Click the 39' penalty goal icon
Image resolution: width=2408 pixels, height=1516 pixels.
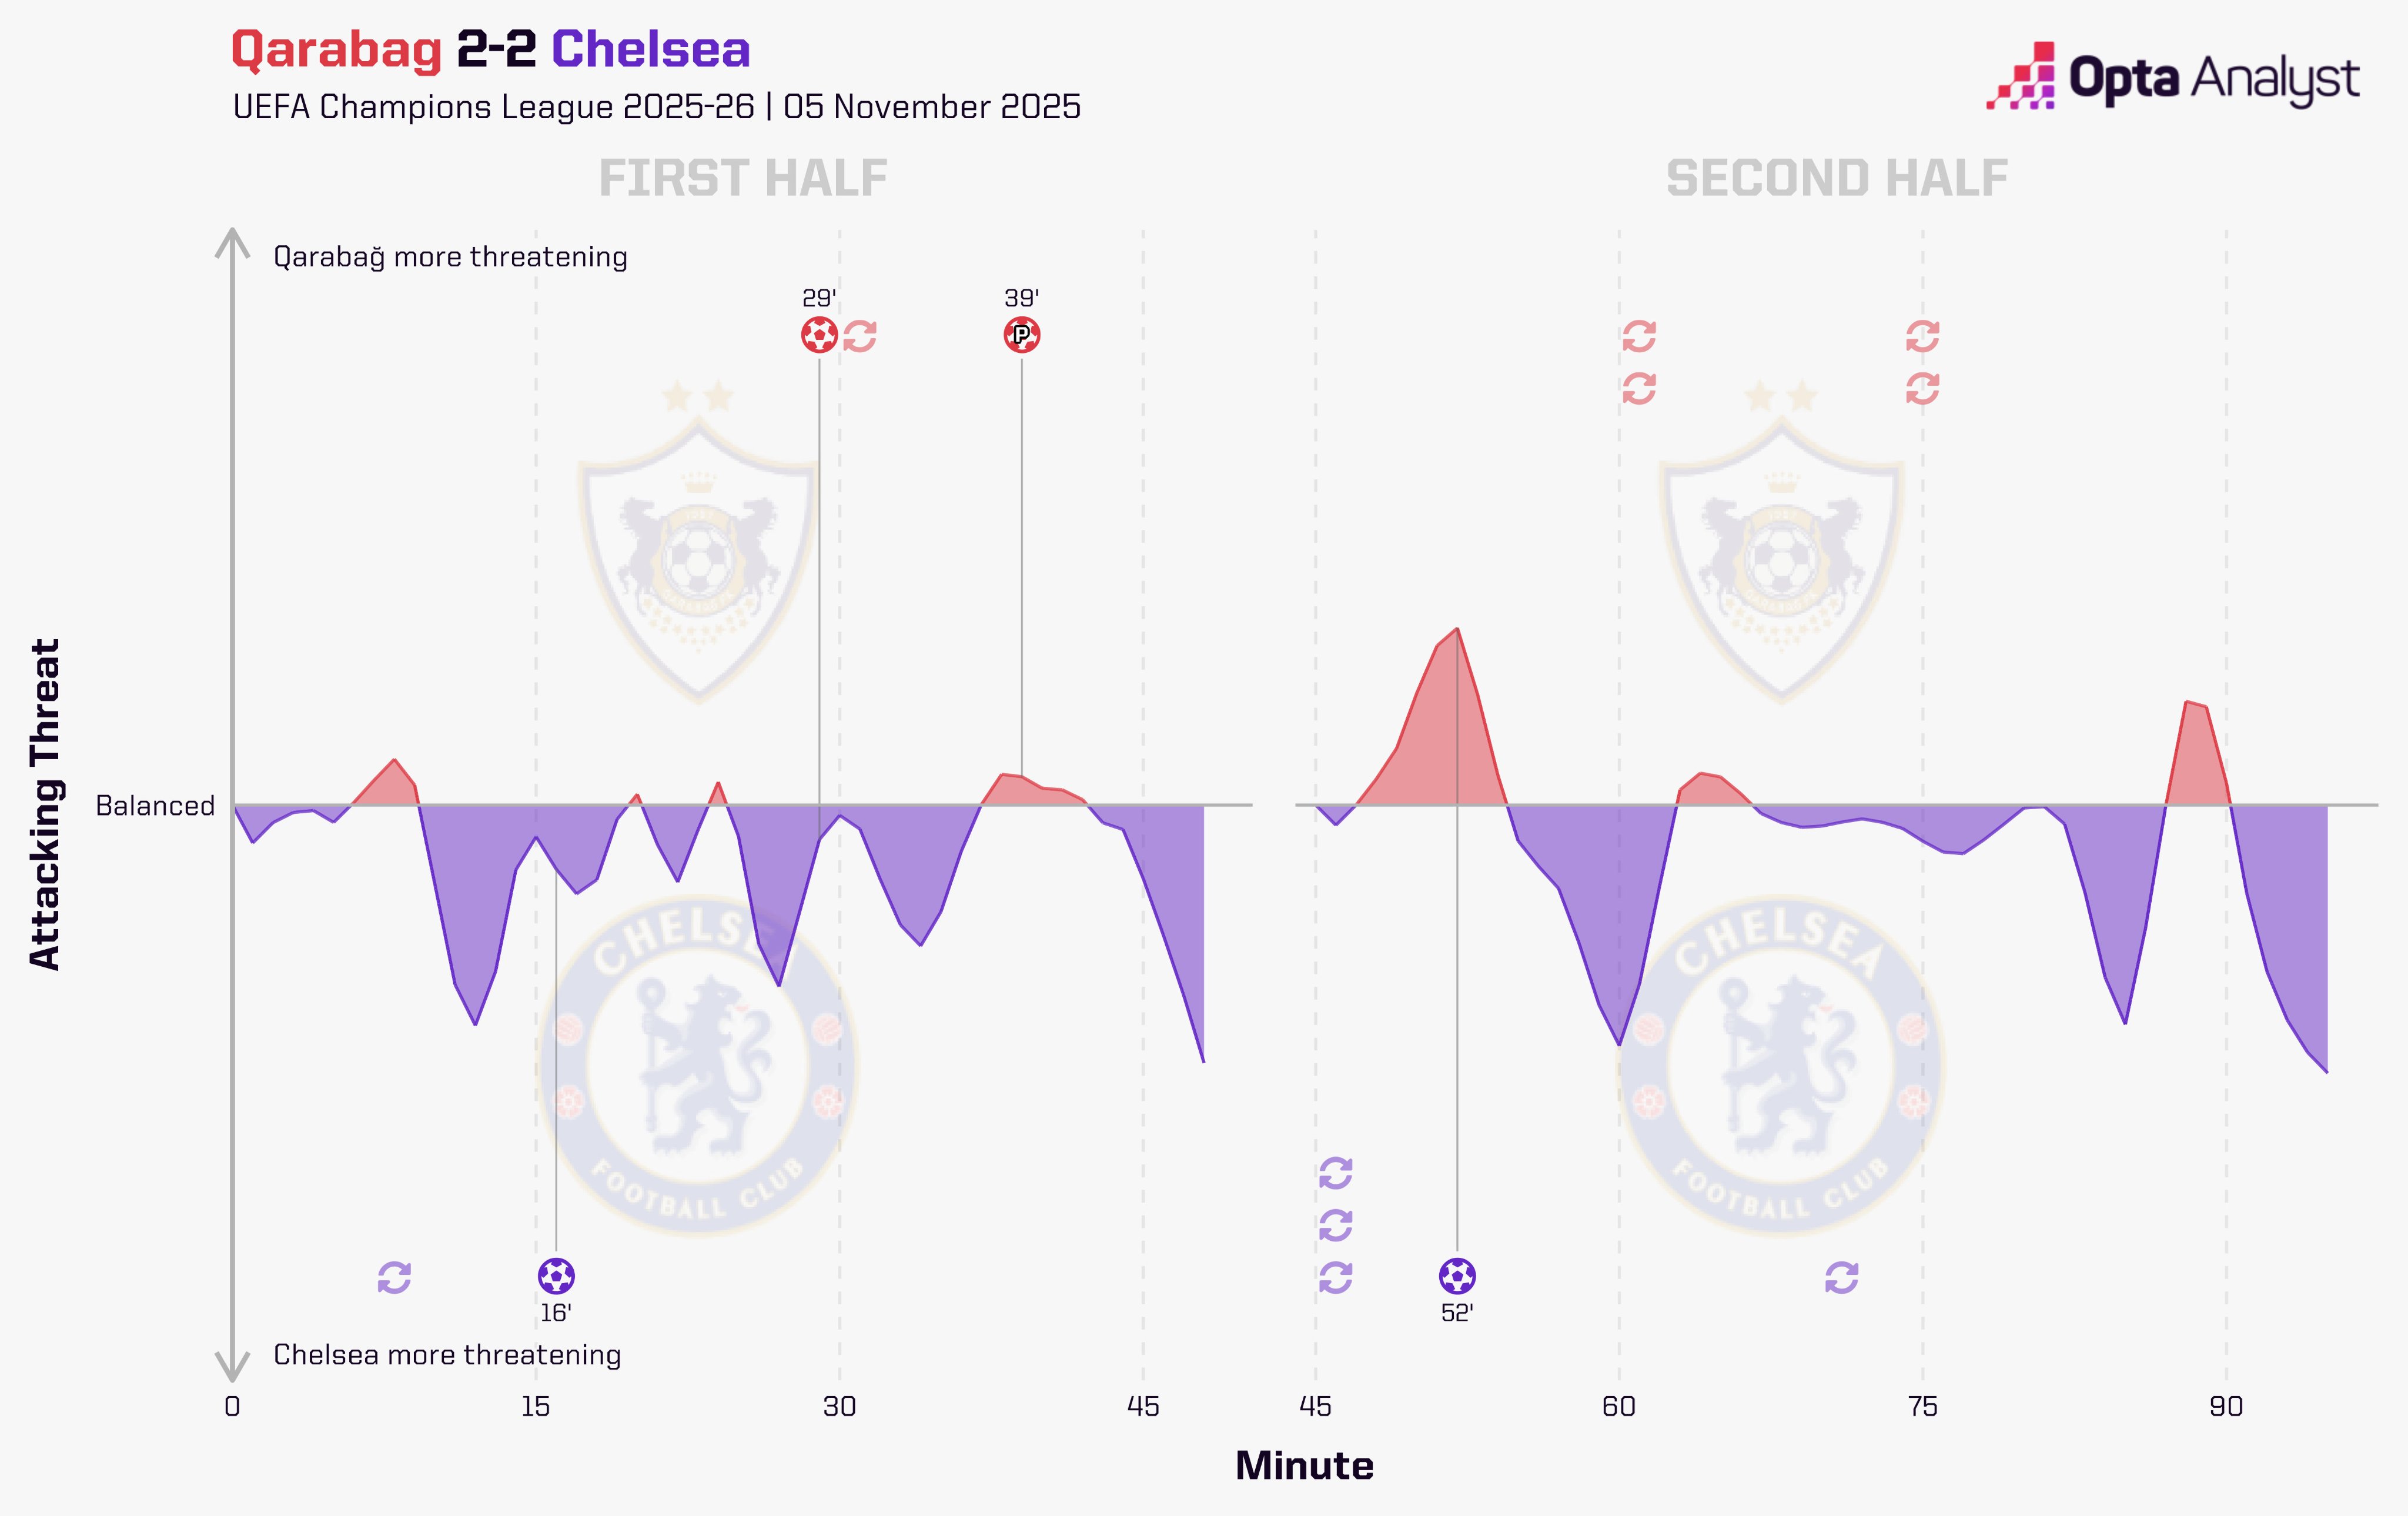tap(1021, 335)
